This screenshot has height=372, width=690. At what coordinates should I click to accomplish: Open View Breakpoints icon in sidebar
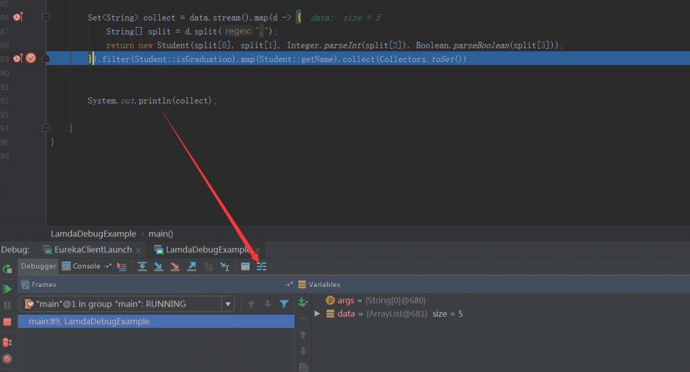tap(7, 342)
